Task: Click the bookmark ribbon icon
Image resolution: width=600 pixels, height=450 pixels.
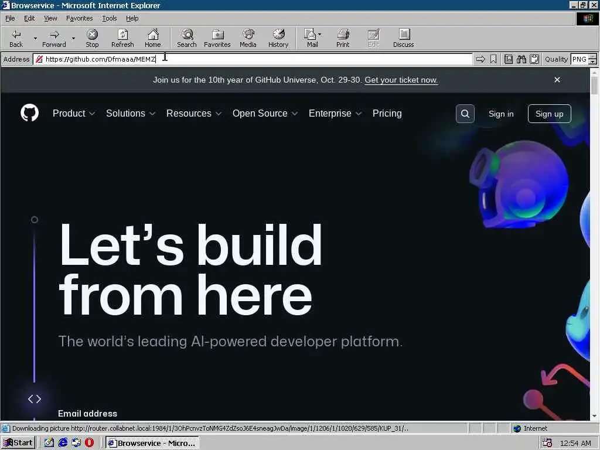Action: pos(493,59)
